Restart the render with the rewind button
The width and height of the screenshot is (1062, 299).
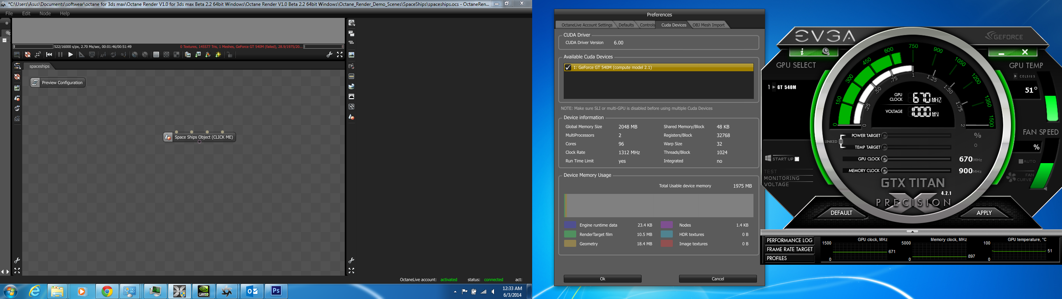pos(49,55)
